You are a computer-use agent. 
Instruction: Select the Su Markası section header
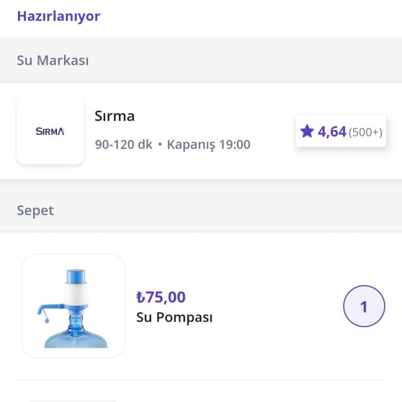[x=52, y=60]
